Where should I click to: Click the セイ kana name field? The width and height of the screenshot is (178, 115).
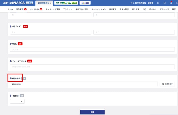(50, 32)
